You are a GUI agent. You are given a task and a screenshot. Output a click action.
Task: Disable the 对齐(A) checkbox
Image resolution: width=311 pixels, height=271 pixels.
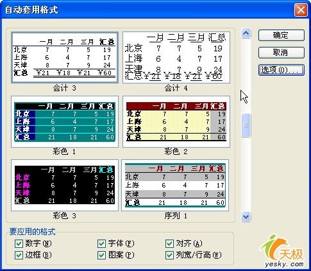coord(169,243)
